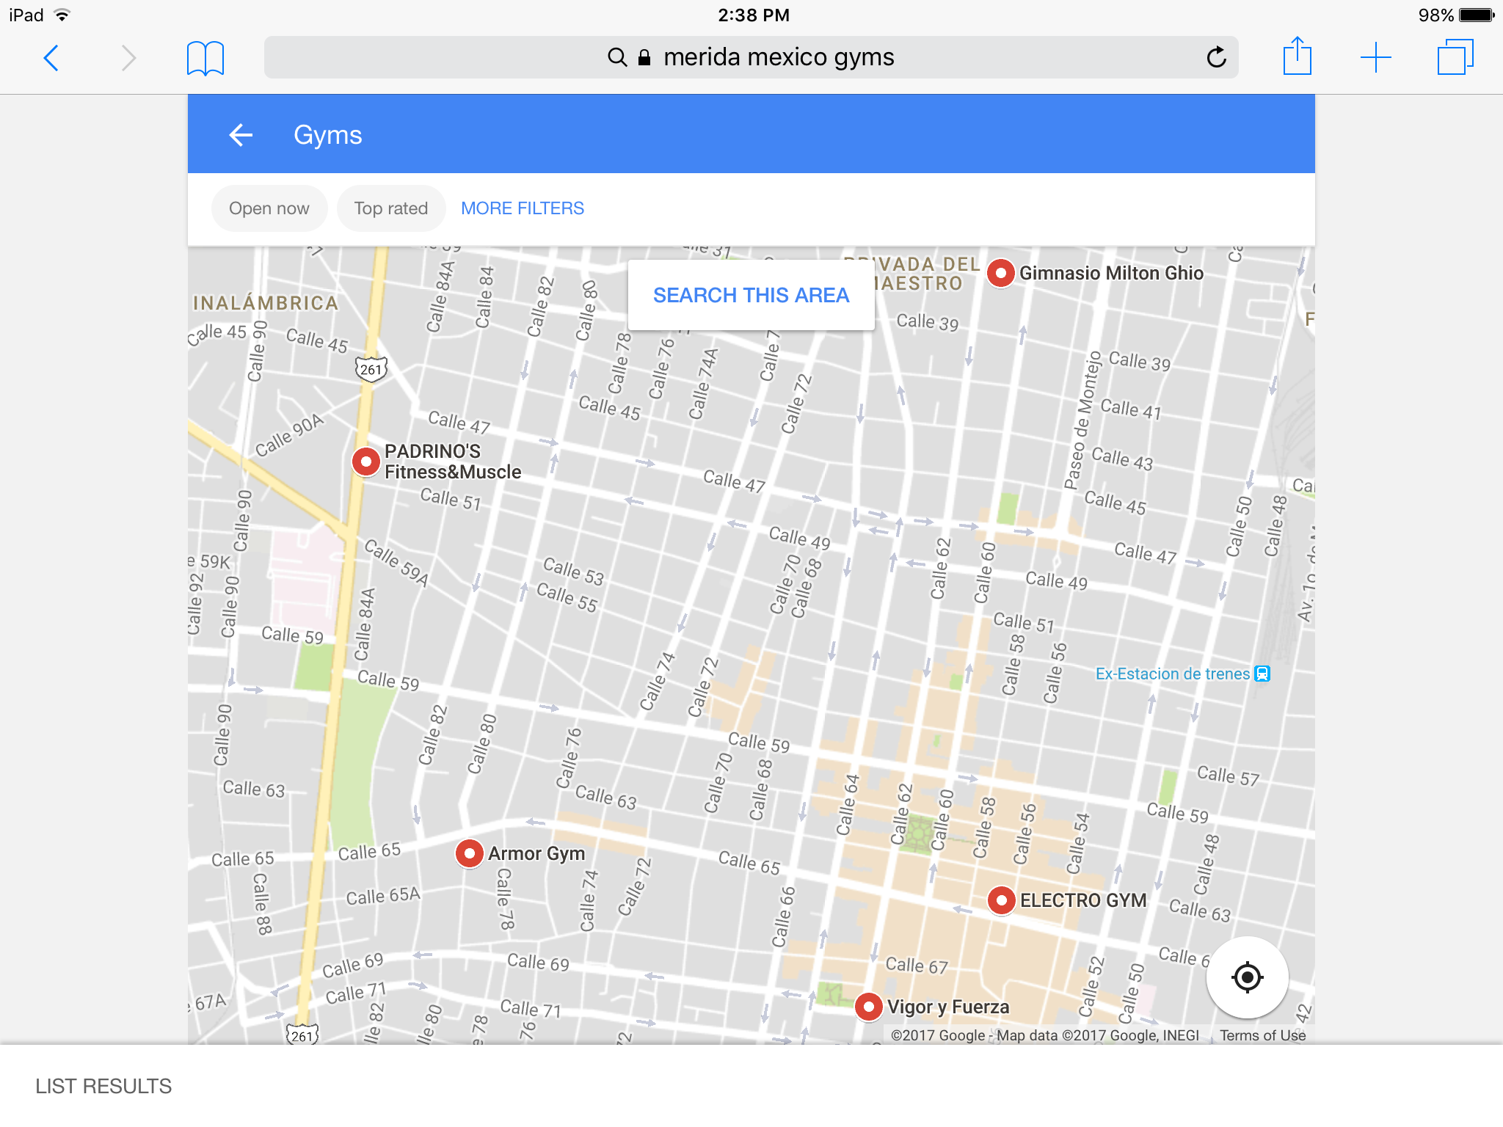Click the Paseo de Montejo street label

(x=1083, y=420)
